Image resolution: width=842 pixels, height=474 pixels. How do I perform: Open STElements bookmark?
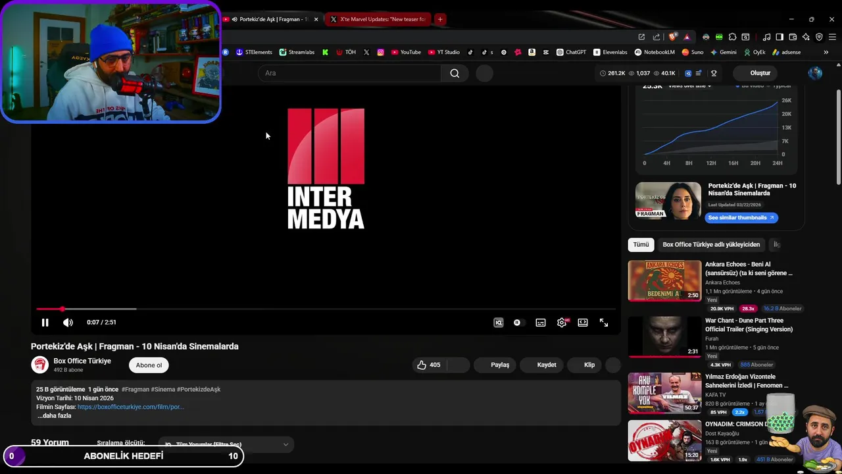tap(254, 52)
